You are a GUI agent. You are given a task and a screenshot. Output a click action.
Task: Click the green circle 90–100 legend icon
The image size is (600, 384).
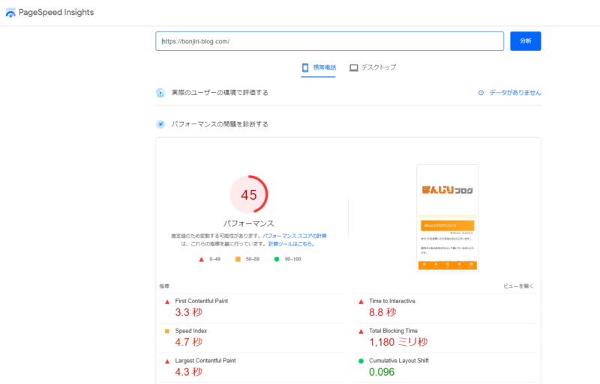click(277, 259)
